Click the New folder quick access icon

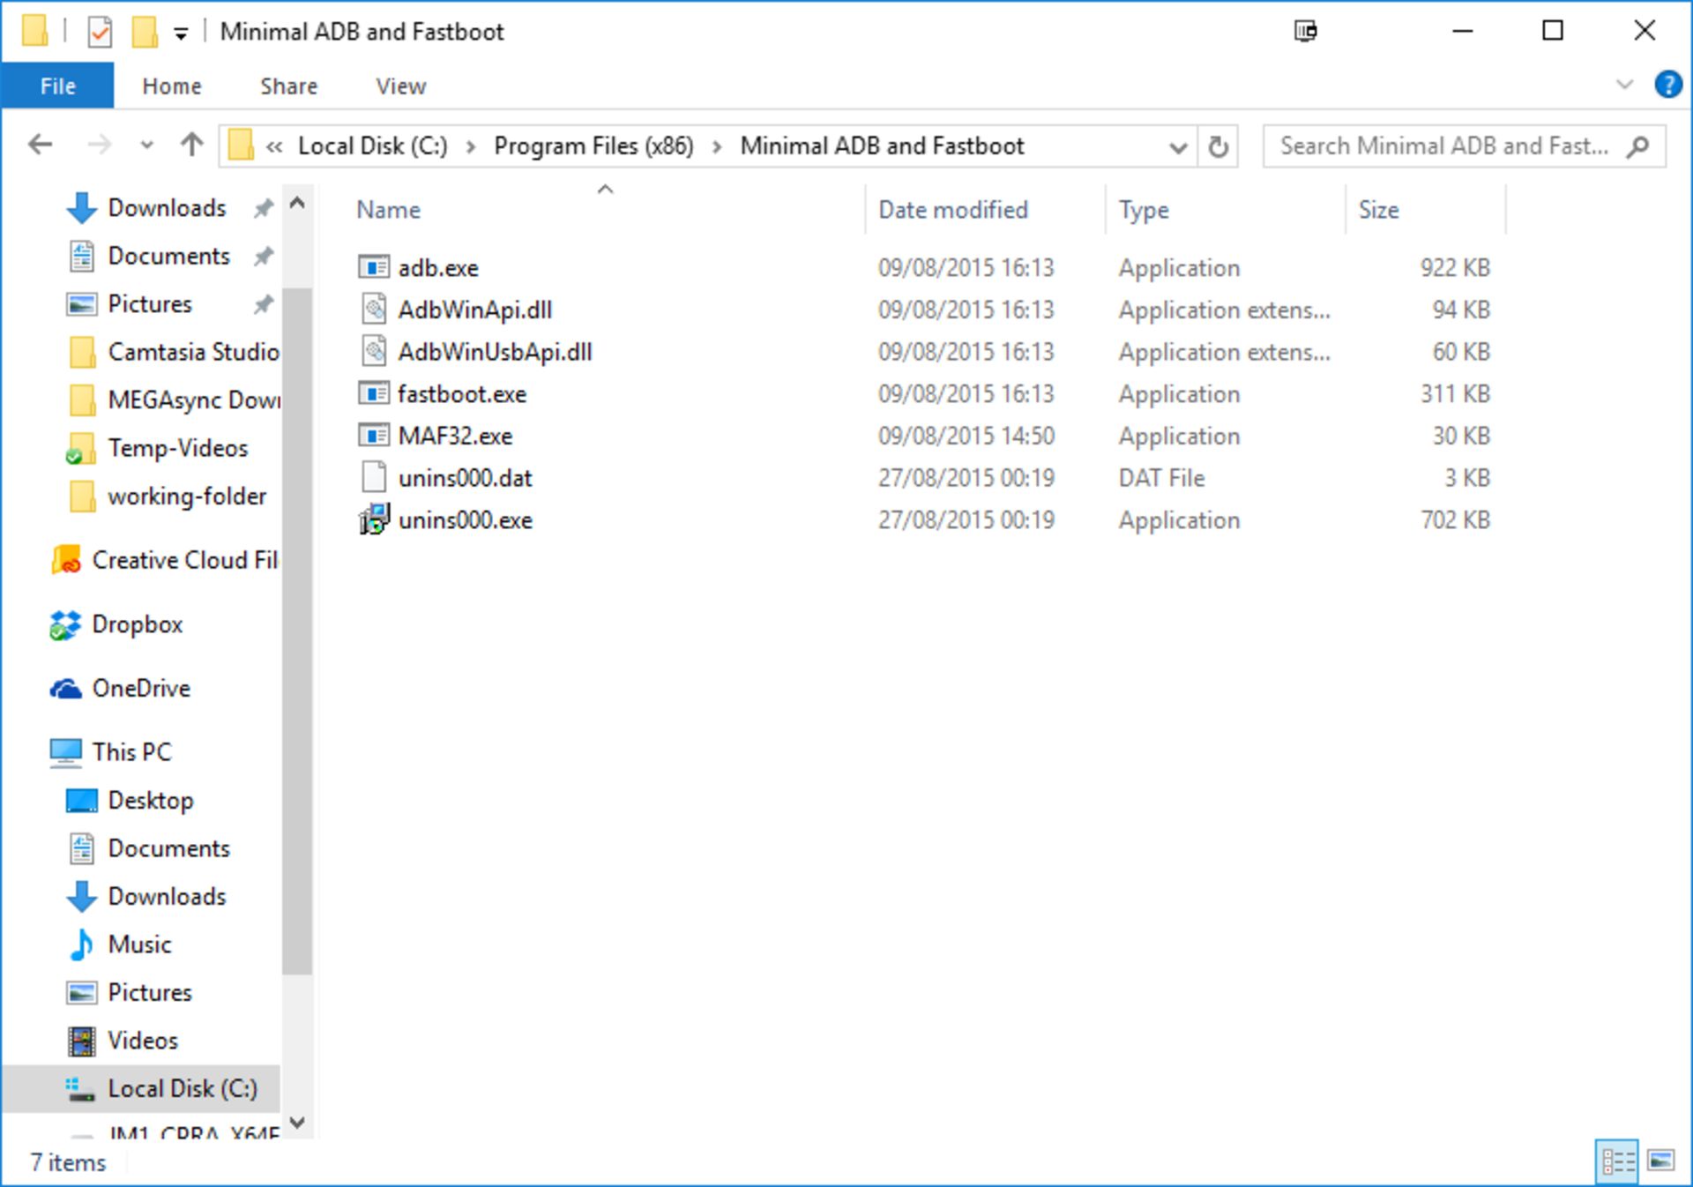[144, 33]
